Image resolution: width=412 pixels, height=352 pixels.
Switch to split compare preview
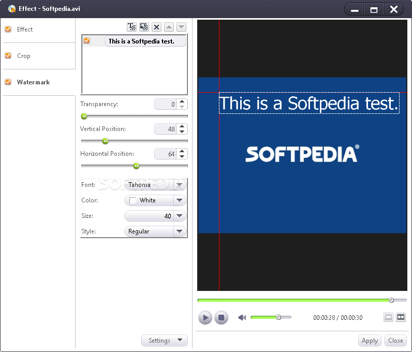coord(401,317)
